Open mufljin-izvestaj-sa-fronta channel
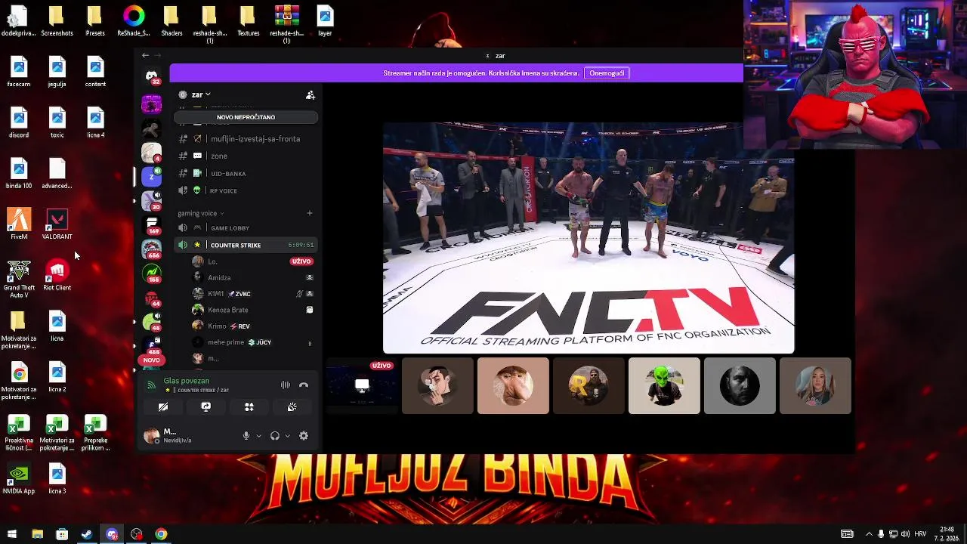The image size is (967, 544). 247,139
